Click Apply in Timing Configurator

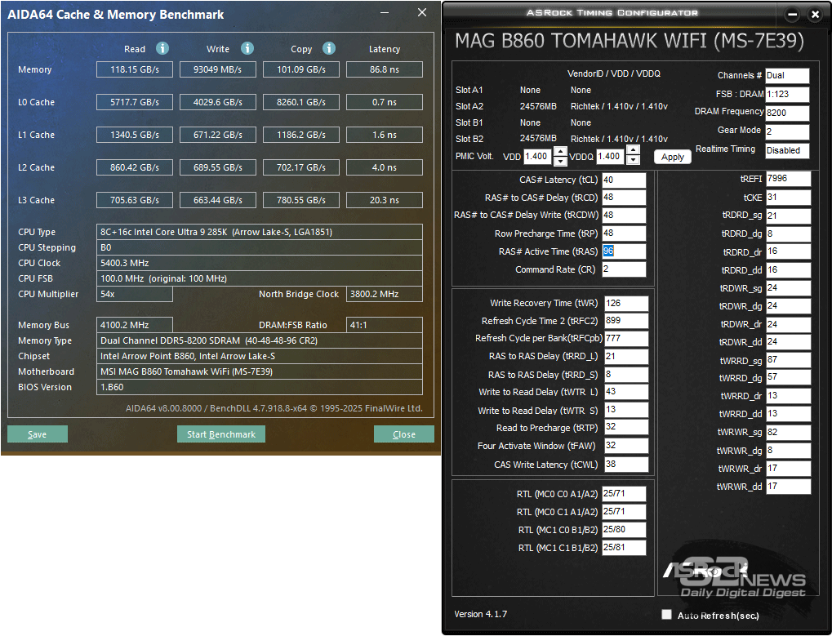[672, 157]
